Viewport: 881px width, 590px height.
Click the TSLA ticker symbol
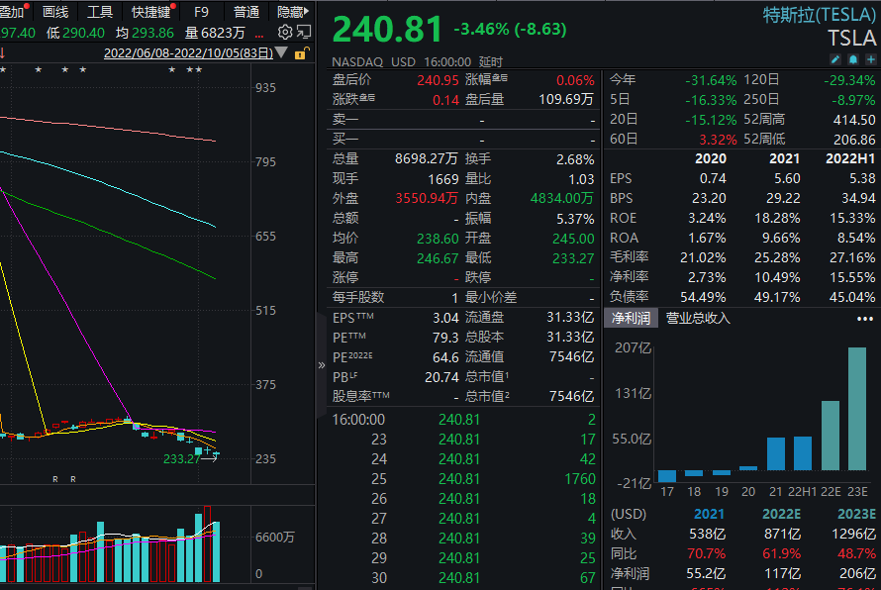tap(851, 39)
